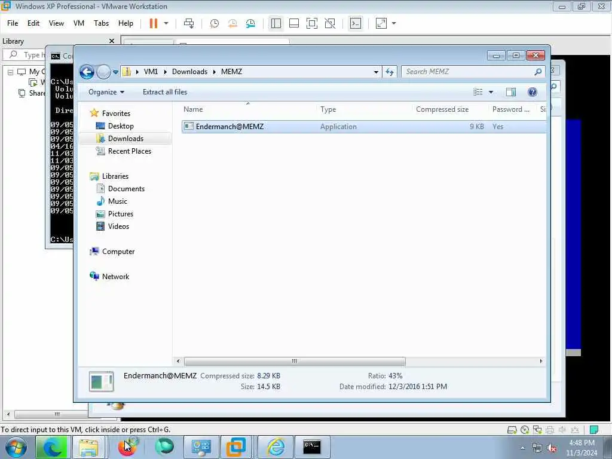
Task: Sort by Name column header
Action: [193, 109]
